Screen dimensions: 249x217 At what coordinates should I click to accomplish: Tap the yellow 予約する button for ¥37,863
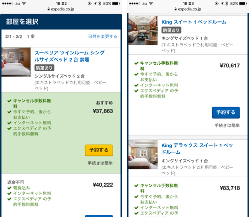point(99,150)
